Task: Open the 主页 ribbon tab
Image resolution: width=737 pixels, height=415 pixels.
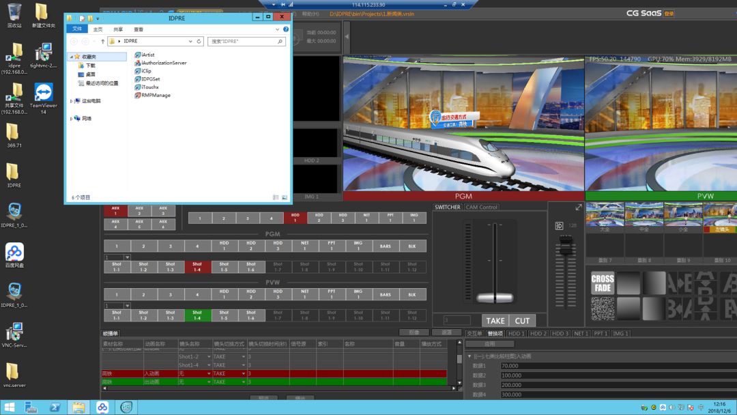Action: click(x=98, y=29)
